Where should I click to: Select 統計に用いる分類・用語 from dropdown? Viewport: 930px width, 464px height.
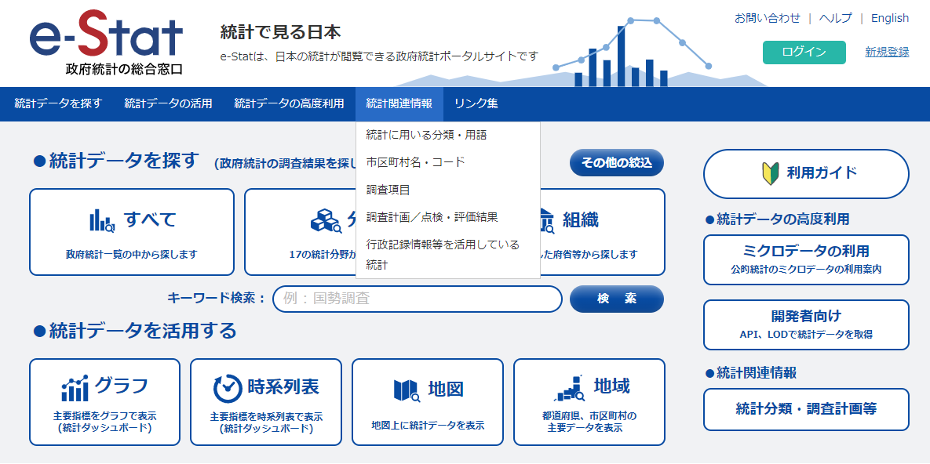click(426, 135)
